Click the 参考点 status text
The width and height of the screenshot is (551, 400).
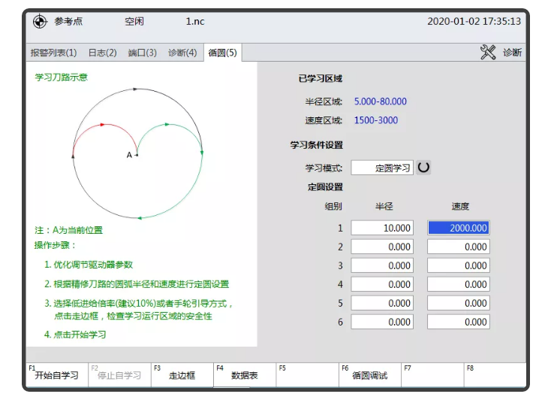68,22
